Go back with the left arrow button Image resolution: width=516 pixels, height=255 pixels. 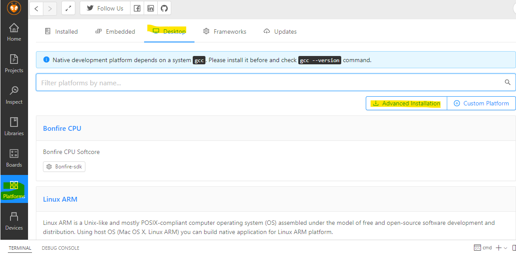pos(36,9)
